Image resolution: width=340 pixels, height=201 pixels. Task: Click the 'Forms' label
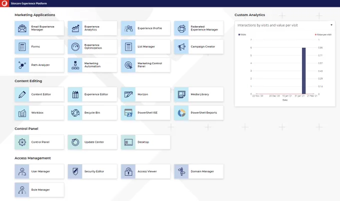[x=35, y=47]
